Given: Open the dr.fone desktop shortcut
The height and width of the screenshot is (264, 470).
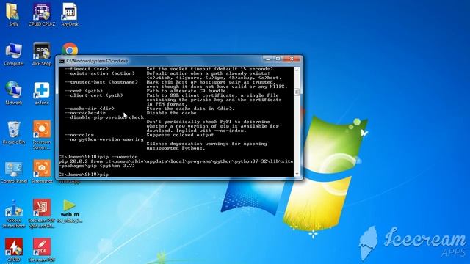Looking at the screenshot, I should (x=42, y=93).
